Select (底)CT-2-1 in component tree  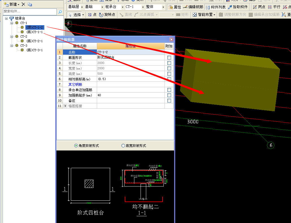point(34,41)
